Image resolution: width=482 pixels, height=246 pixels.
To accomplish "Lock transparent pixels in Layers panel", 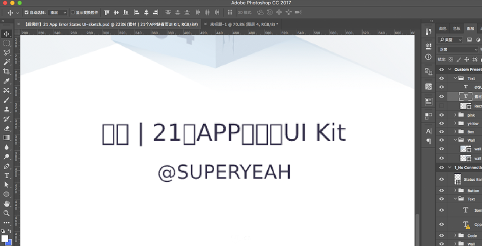I will click(450, 59).
